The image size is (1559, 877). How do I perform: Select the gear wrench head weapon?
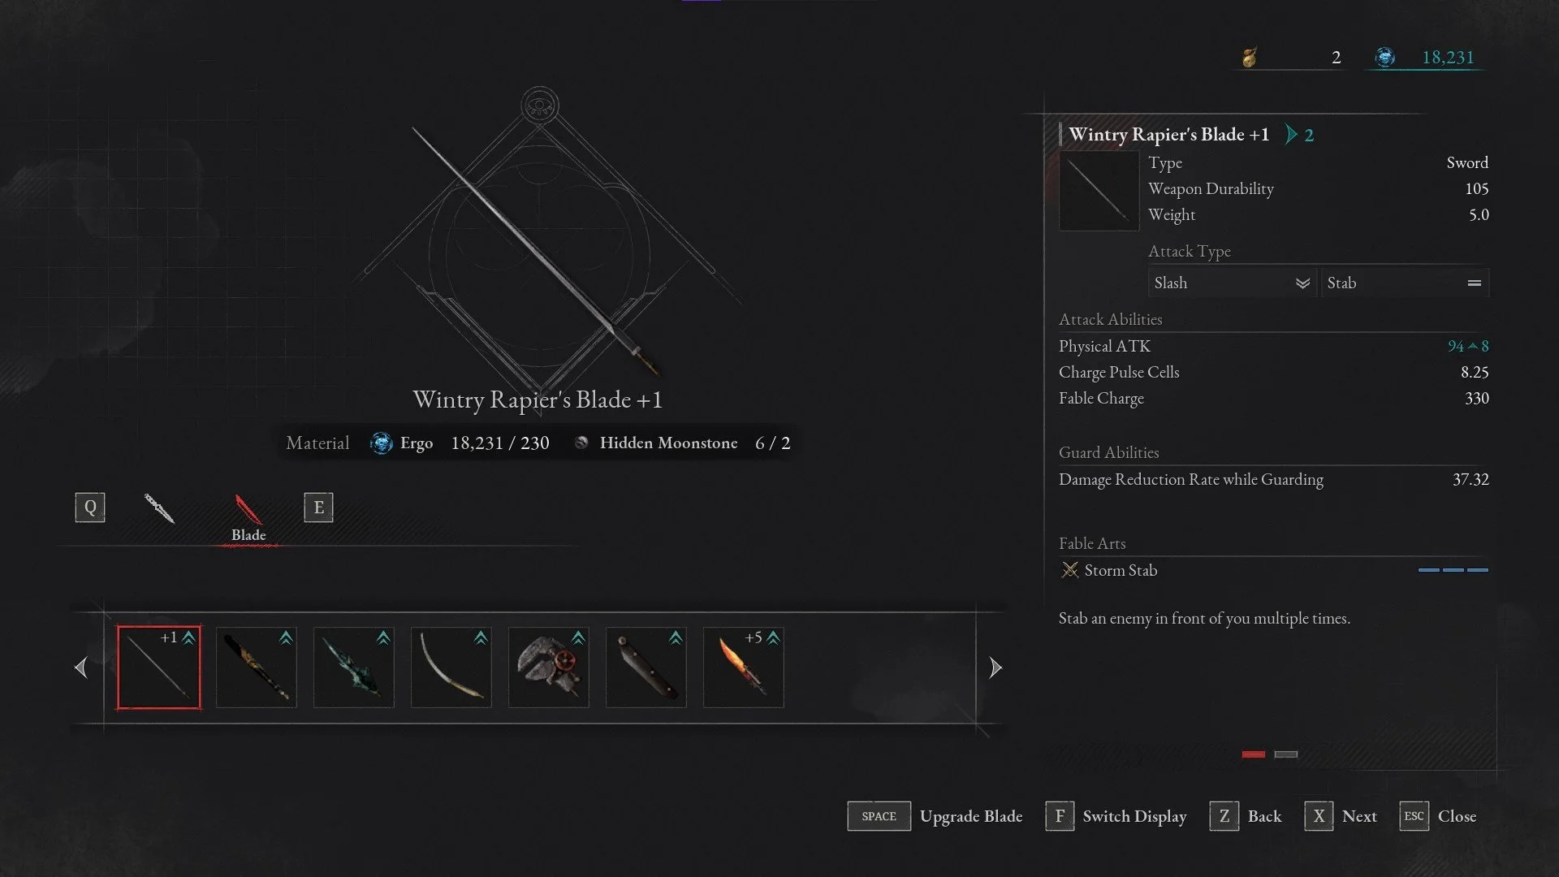549,667
